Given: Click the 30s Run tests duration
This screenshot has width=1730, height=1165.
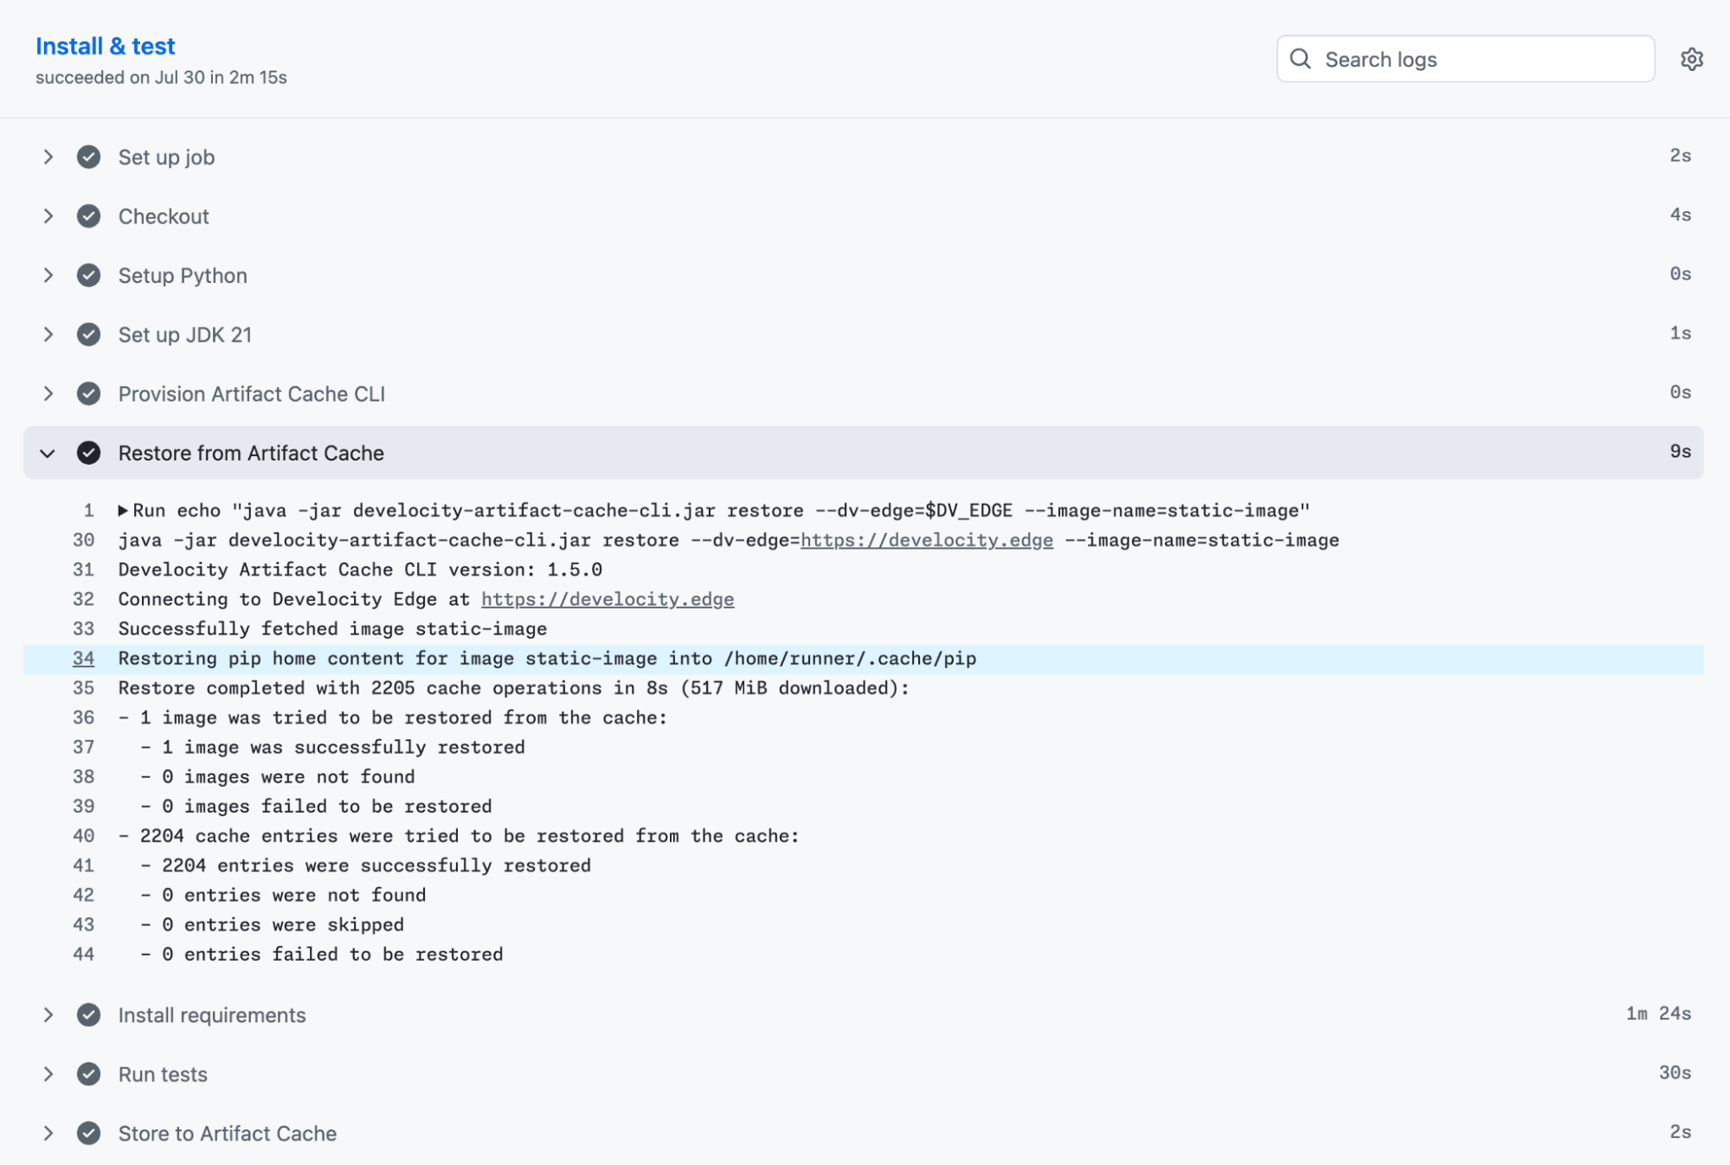Looking at the screenshot, I should tap(1675, 1072).
